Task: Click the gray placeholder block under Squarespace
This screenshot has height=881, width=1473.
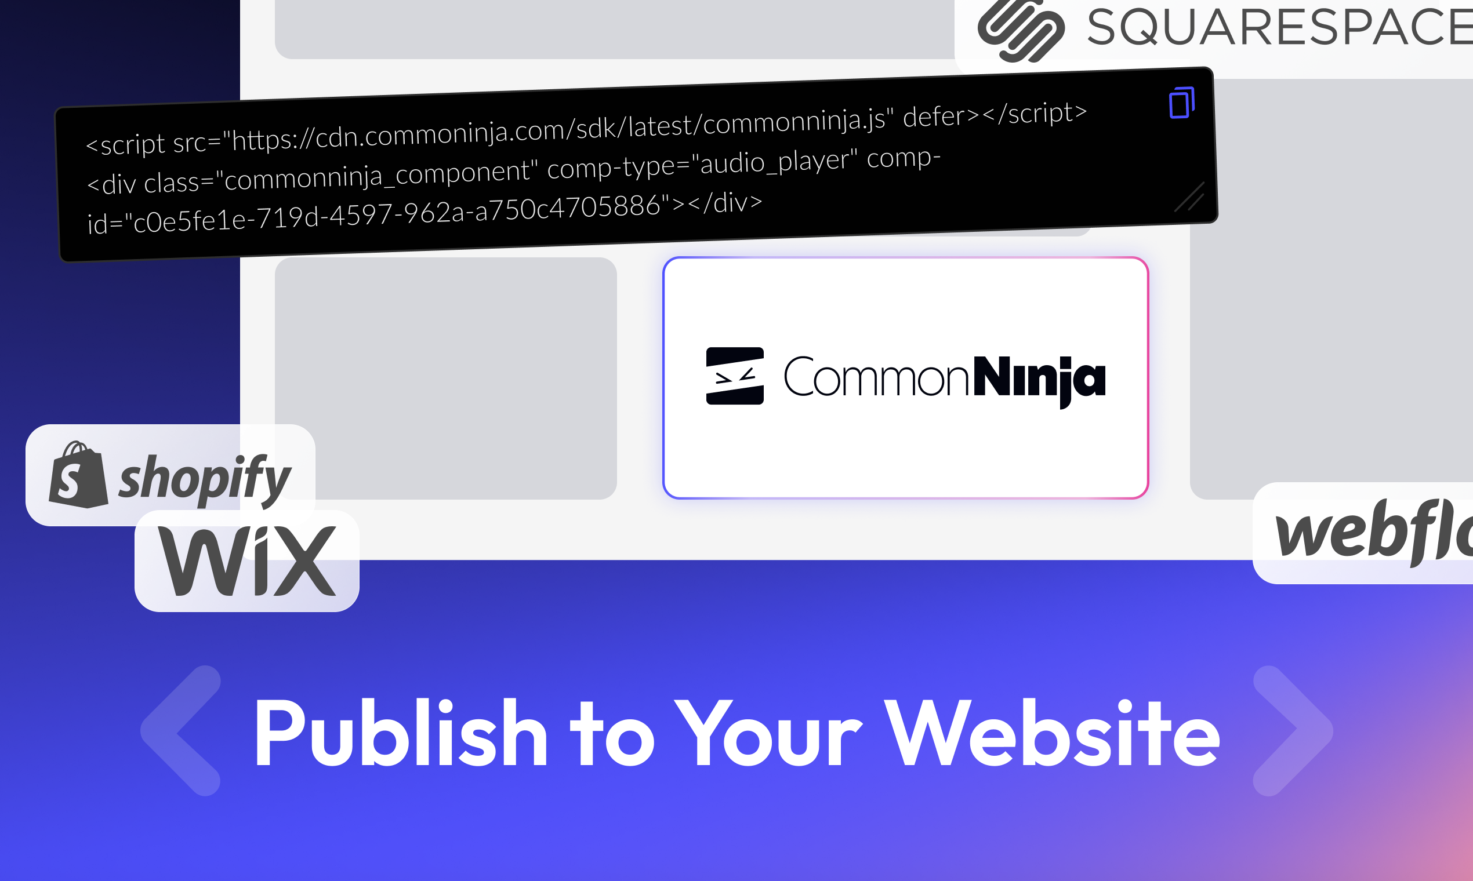Action: click(1330, 285)
